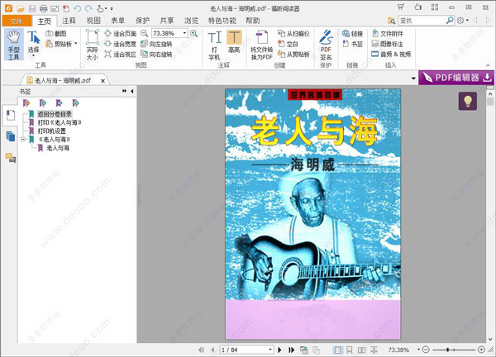Choose Fit Width (适合宽度)

pos(120,44)
